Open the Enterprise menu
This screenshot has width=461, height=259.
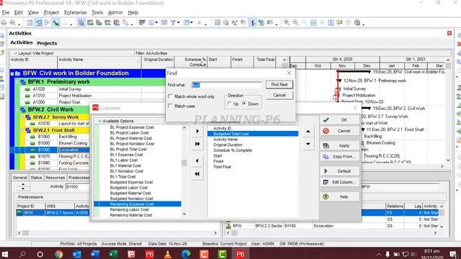point(75,13)
